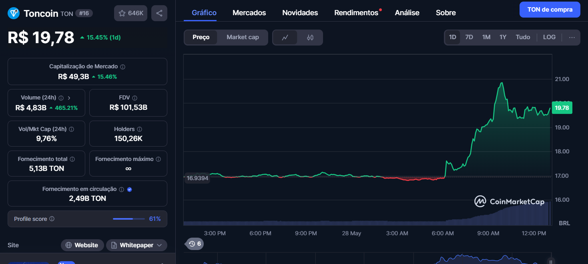Open the Análise tab

[x=407, y=13]
